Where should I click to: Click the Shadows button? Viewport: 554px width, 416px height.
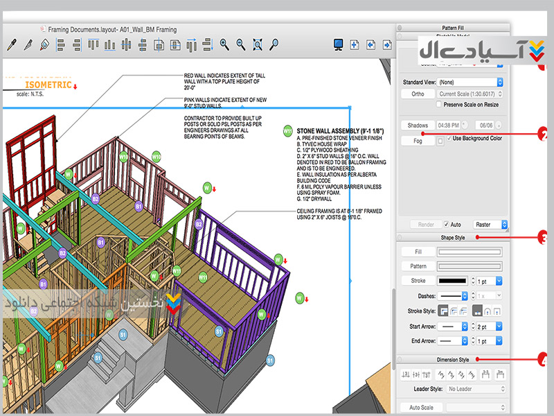[x=418, y=125]
